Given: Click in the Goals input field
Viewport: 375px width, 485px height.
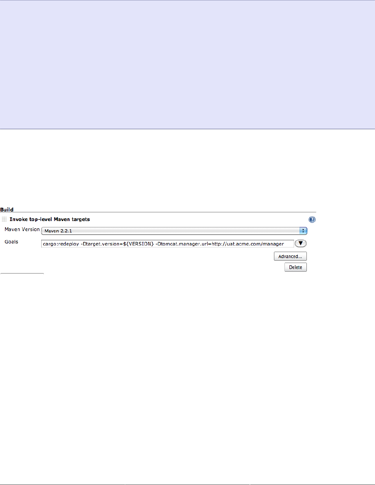Looking at the screenshot, I should [167, 244].
